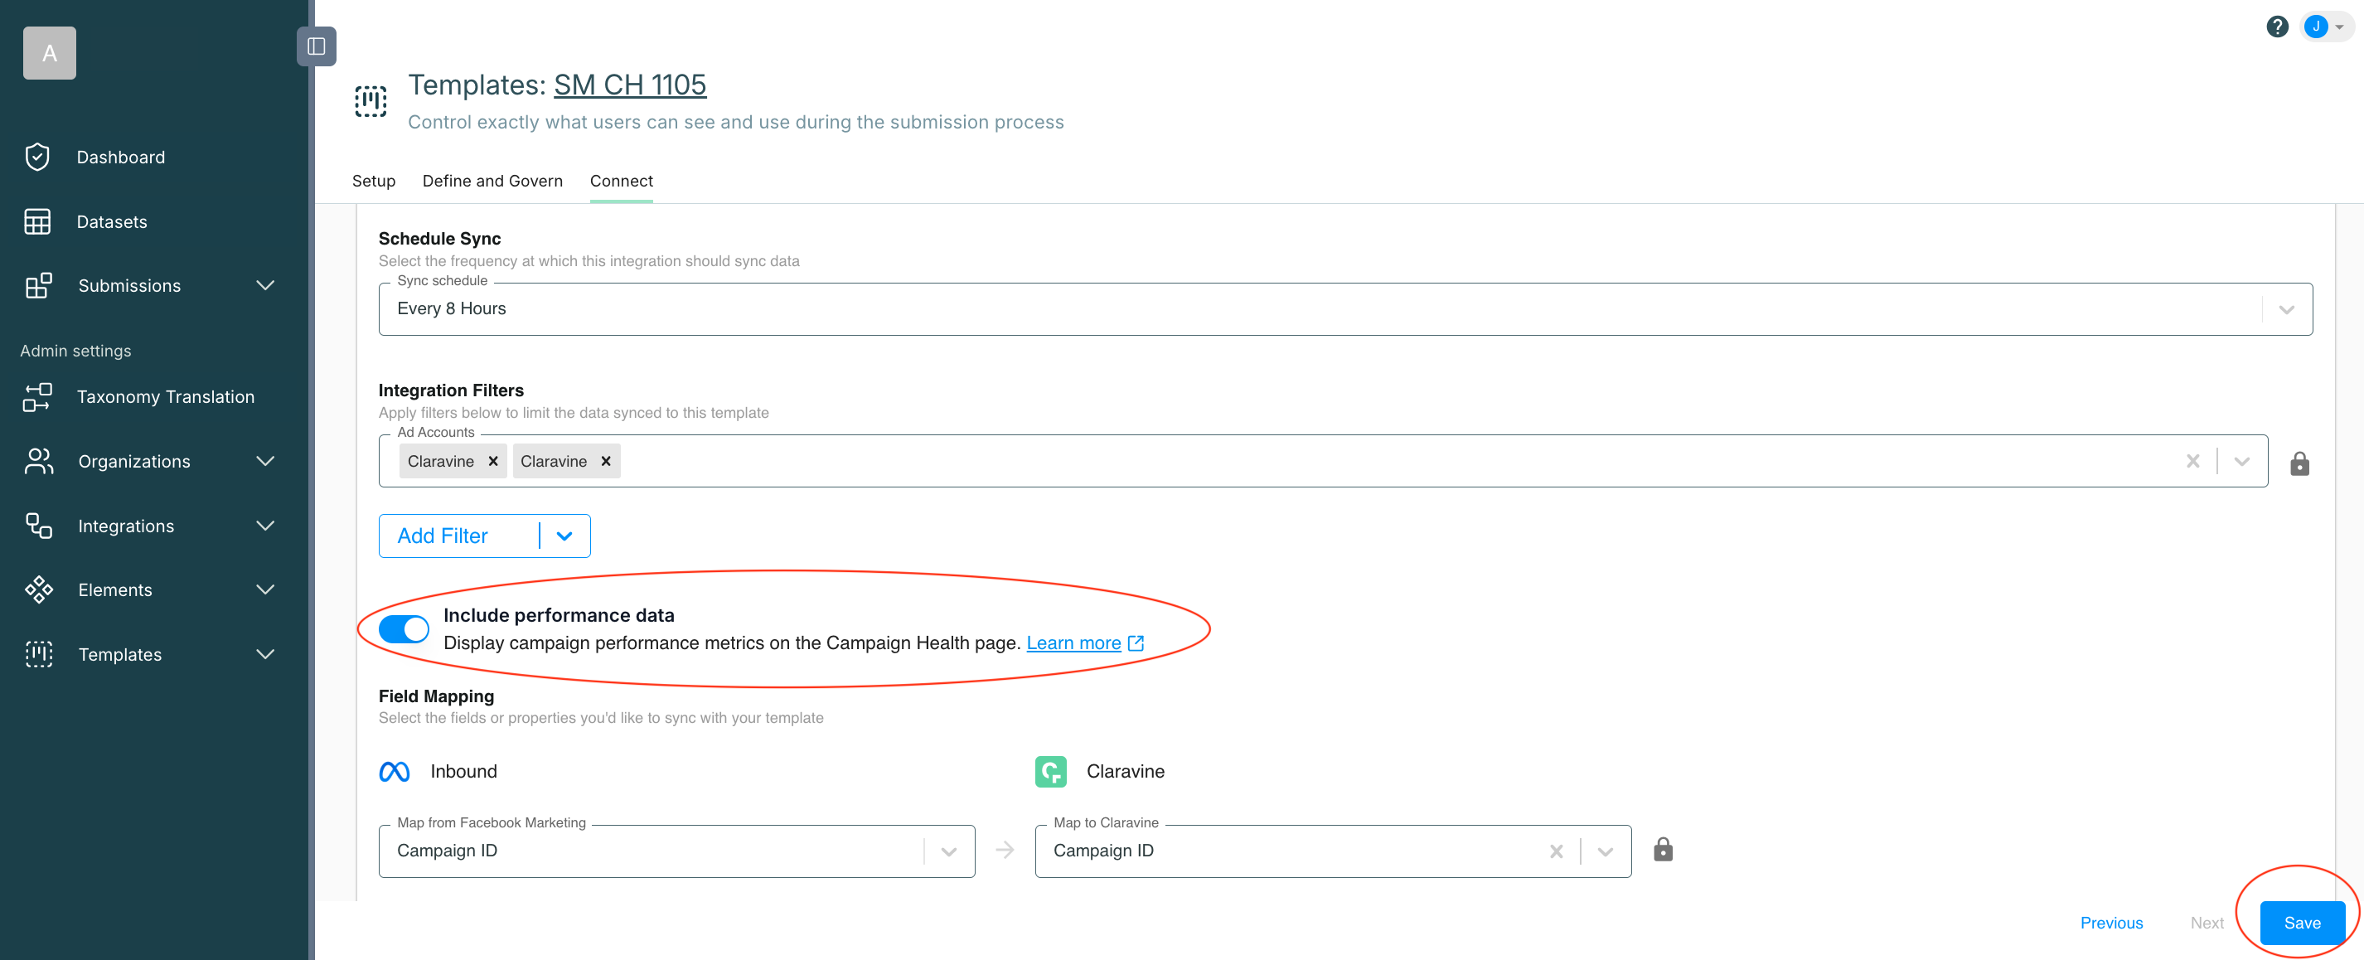Expand the Templates menu chevron
Screen dimensions: 2364x960
click(265, 654)
